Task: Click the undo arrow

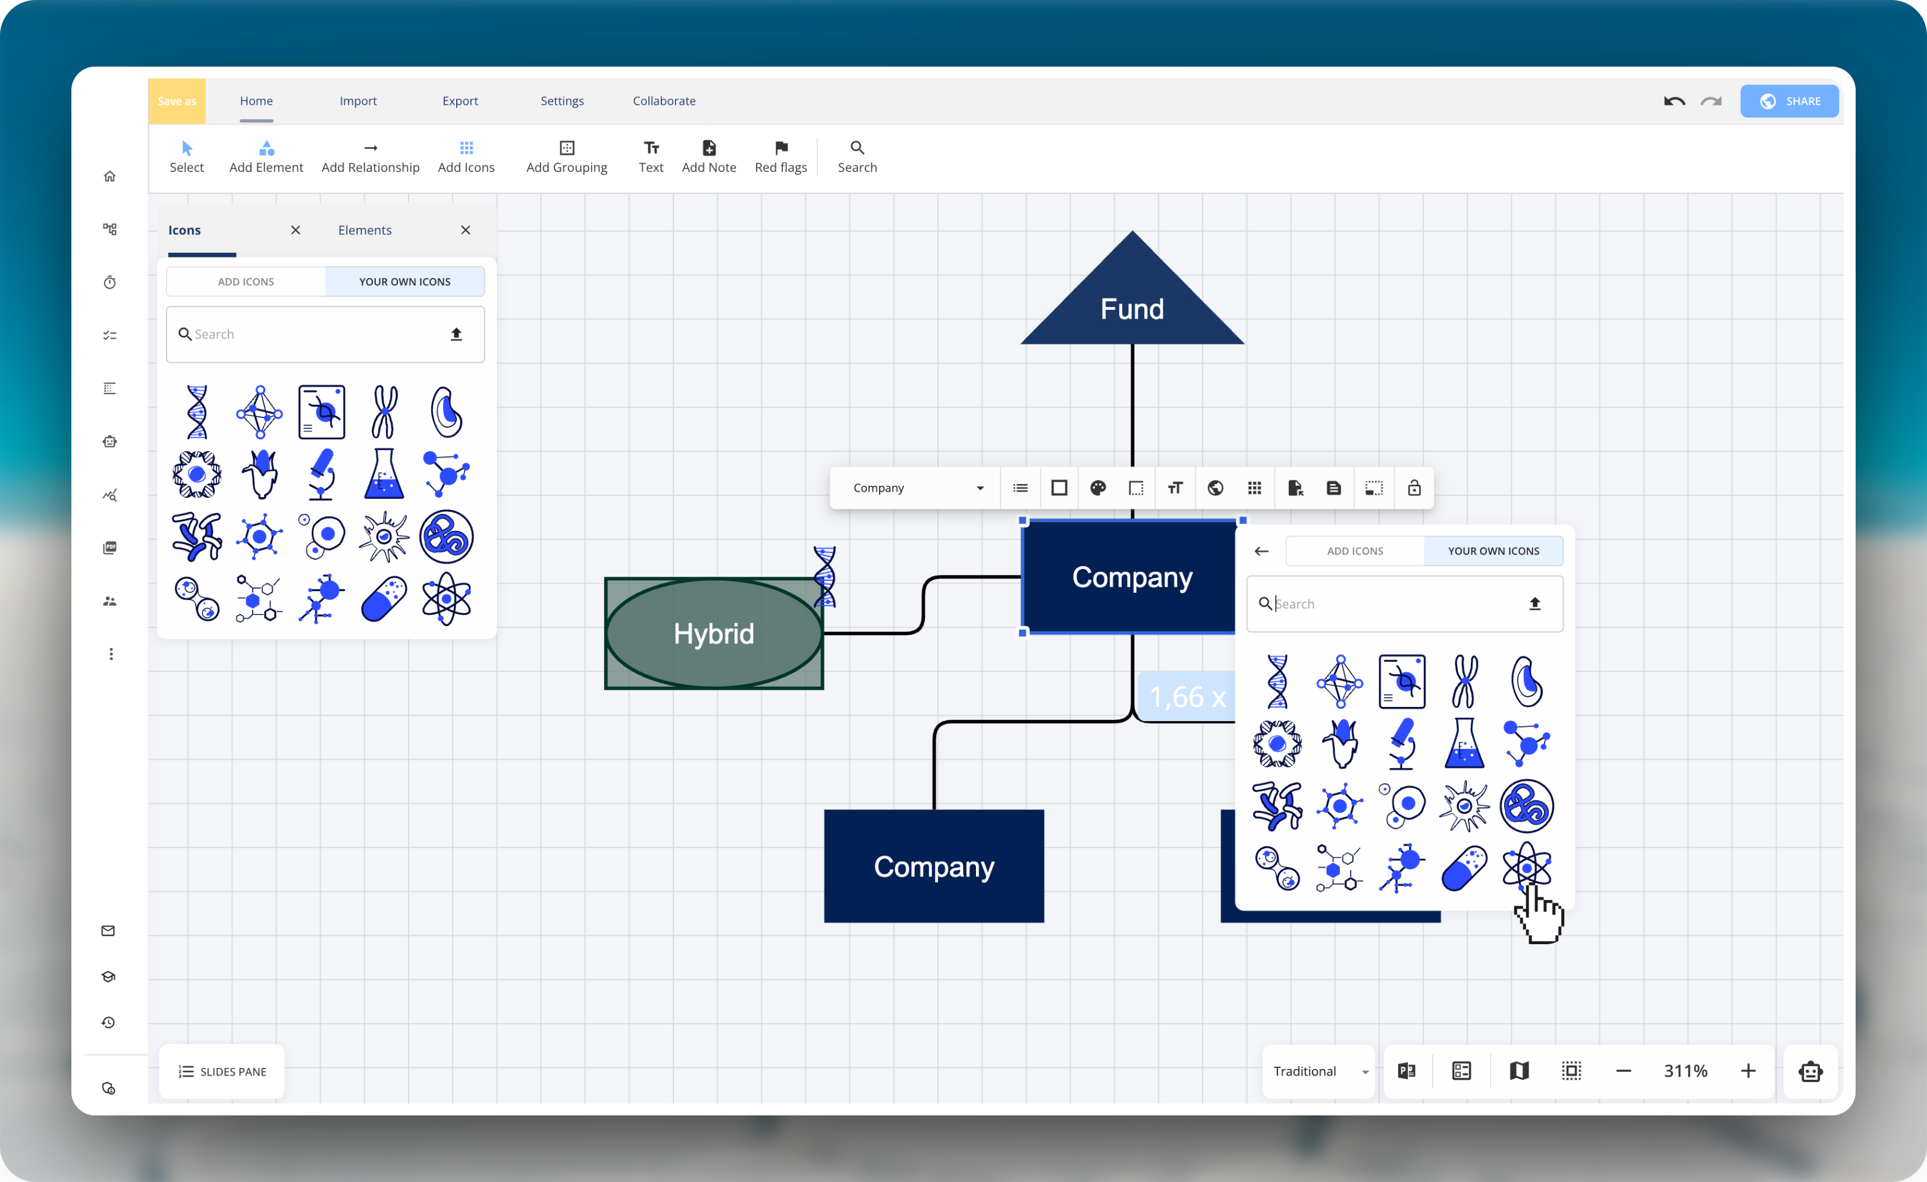Action: pyautogui.click(x=1674, y=101)
